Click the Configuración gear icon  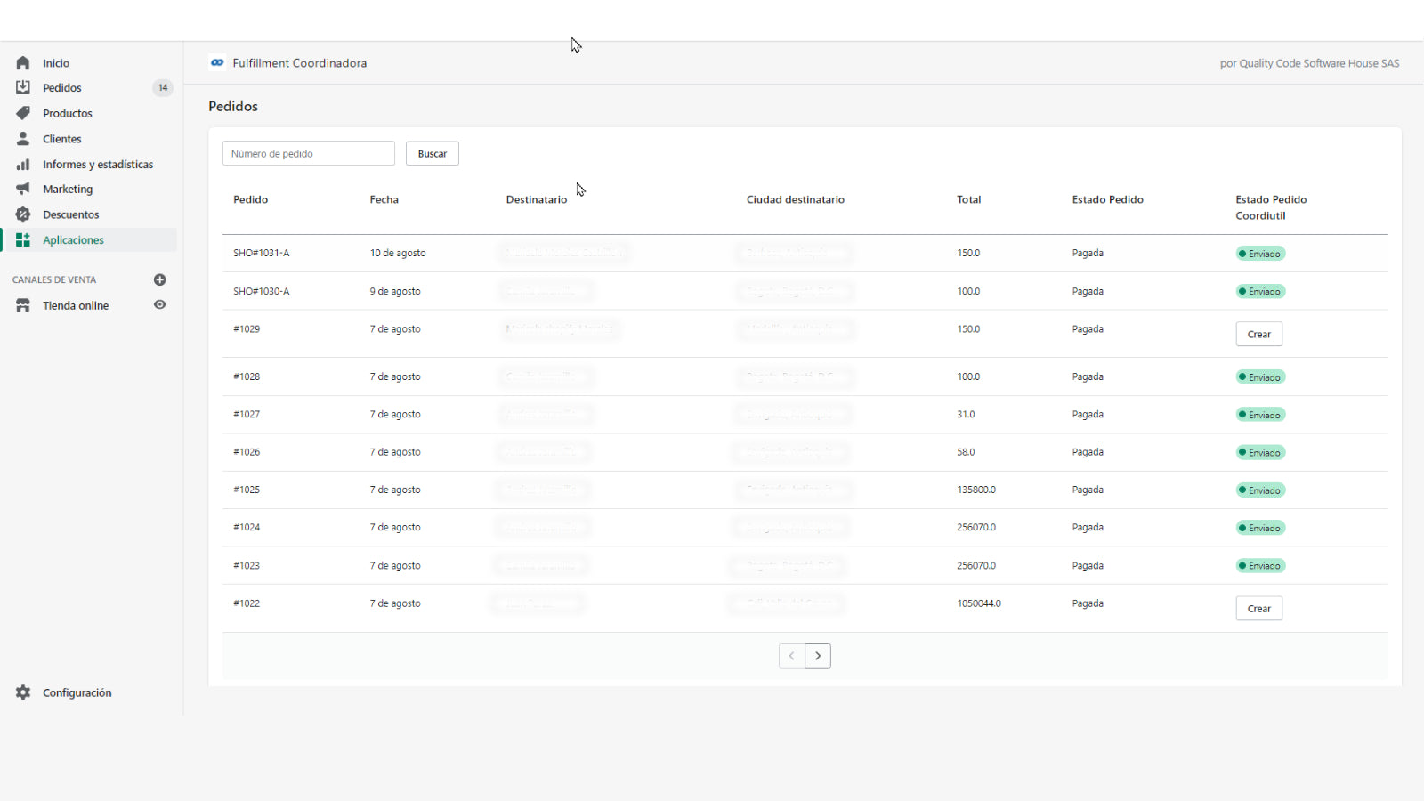23,692
